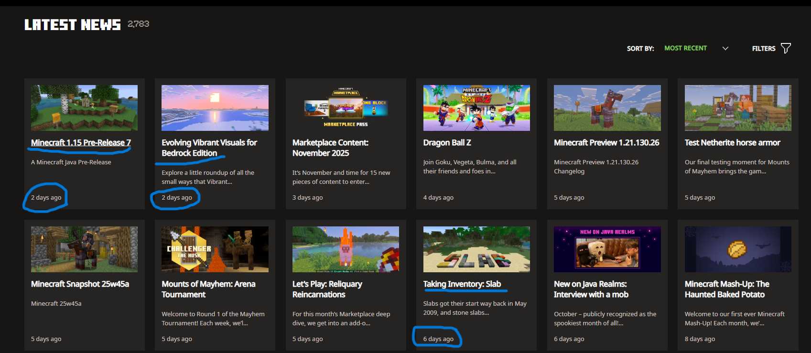Click the snowy sunset thumbnail image

(x=215, y=108)
